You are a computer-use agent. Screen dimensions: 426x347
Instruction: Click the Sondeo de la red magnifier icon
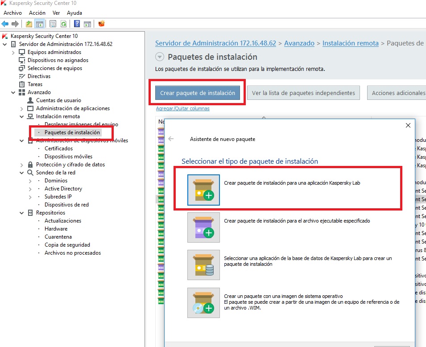point(30,173)
